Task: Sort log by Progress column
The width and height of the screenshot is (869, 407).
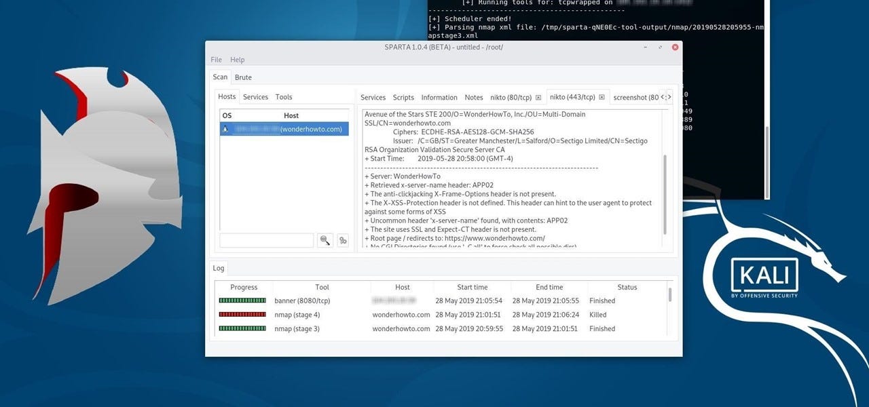Action: pyautogui.click(x=244, y=287)
